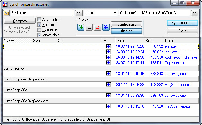
Task: Toggle the Only selected checkbox
Action: (x=6, y=27)
